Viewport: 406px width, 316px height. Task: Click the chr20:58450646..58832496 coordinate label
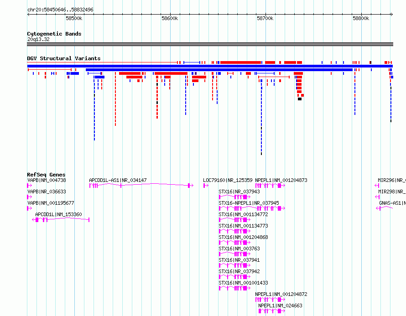click(60, 10)
